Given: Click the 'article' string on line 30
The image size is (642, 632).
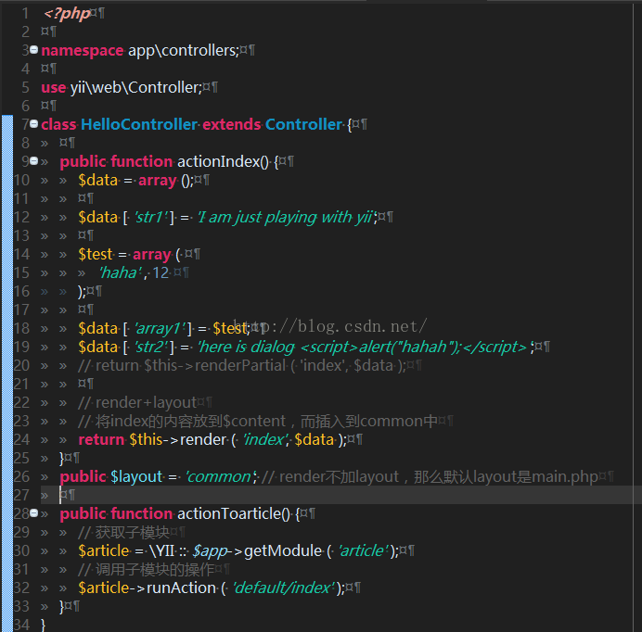Looking at the screenshot, I should pos(363,551).
